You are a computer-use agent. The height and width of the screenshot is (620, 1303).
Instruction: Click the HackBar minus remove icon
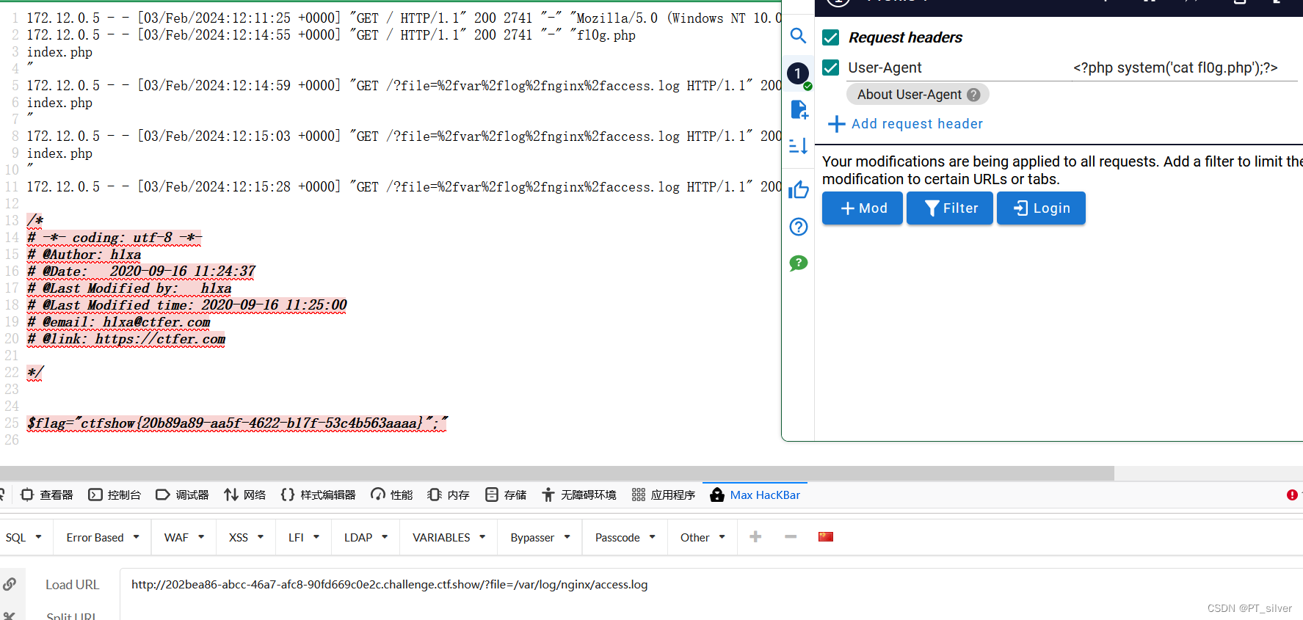(x=791, y=537)
